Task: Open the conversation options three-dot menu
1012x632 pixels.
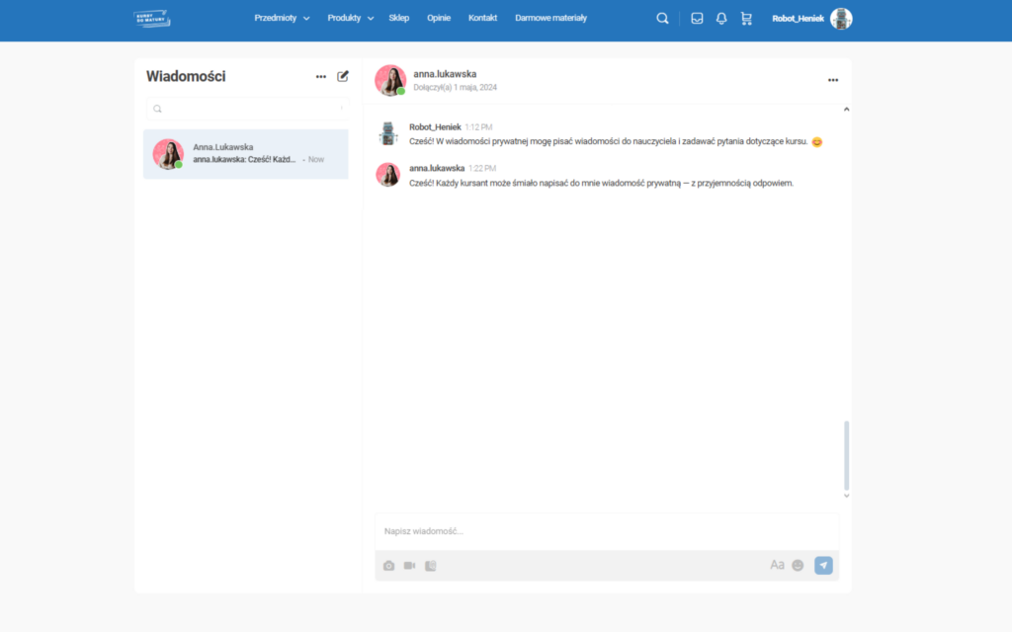Action: [x=833, y=80]
